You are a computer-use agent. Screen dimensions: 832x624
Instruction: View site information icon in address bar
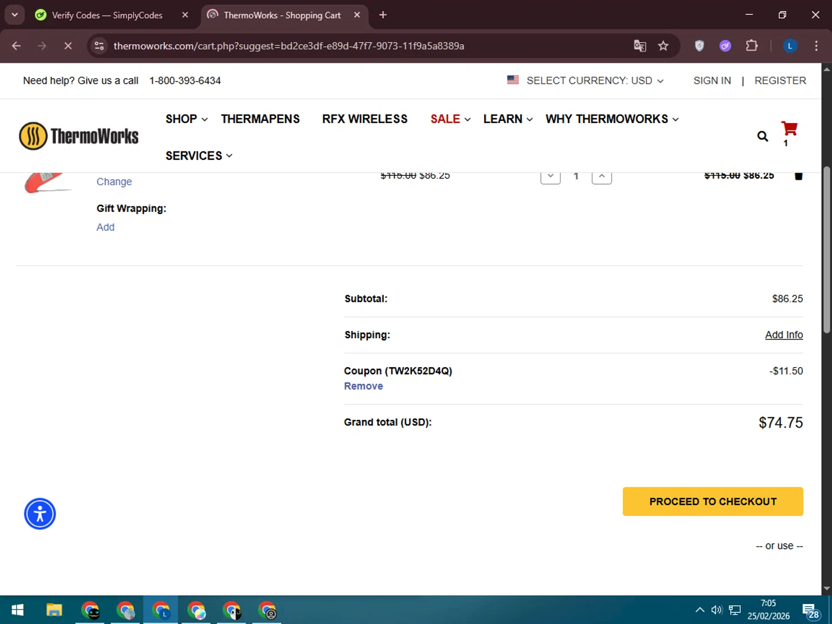click(x=99, y=46)
